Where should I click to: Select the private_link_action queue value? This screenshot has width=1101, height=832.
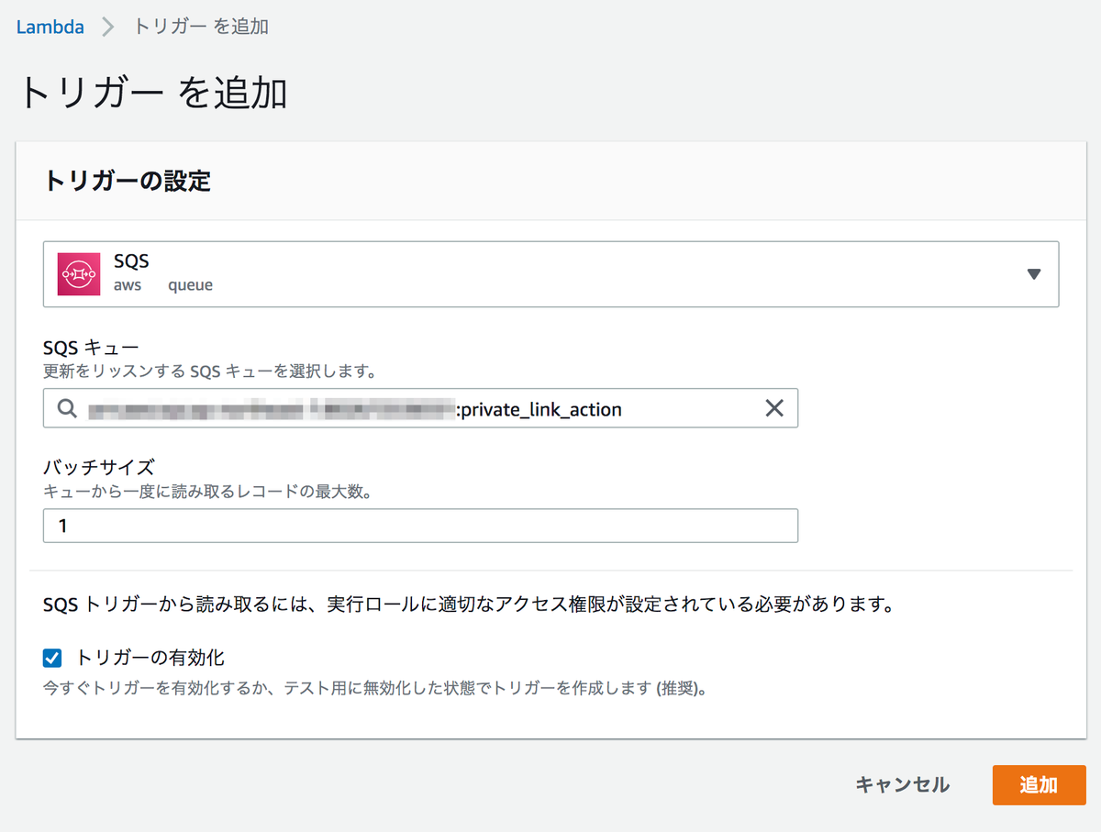coord(543,407)
